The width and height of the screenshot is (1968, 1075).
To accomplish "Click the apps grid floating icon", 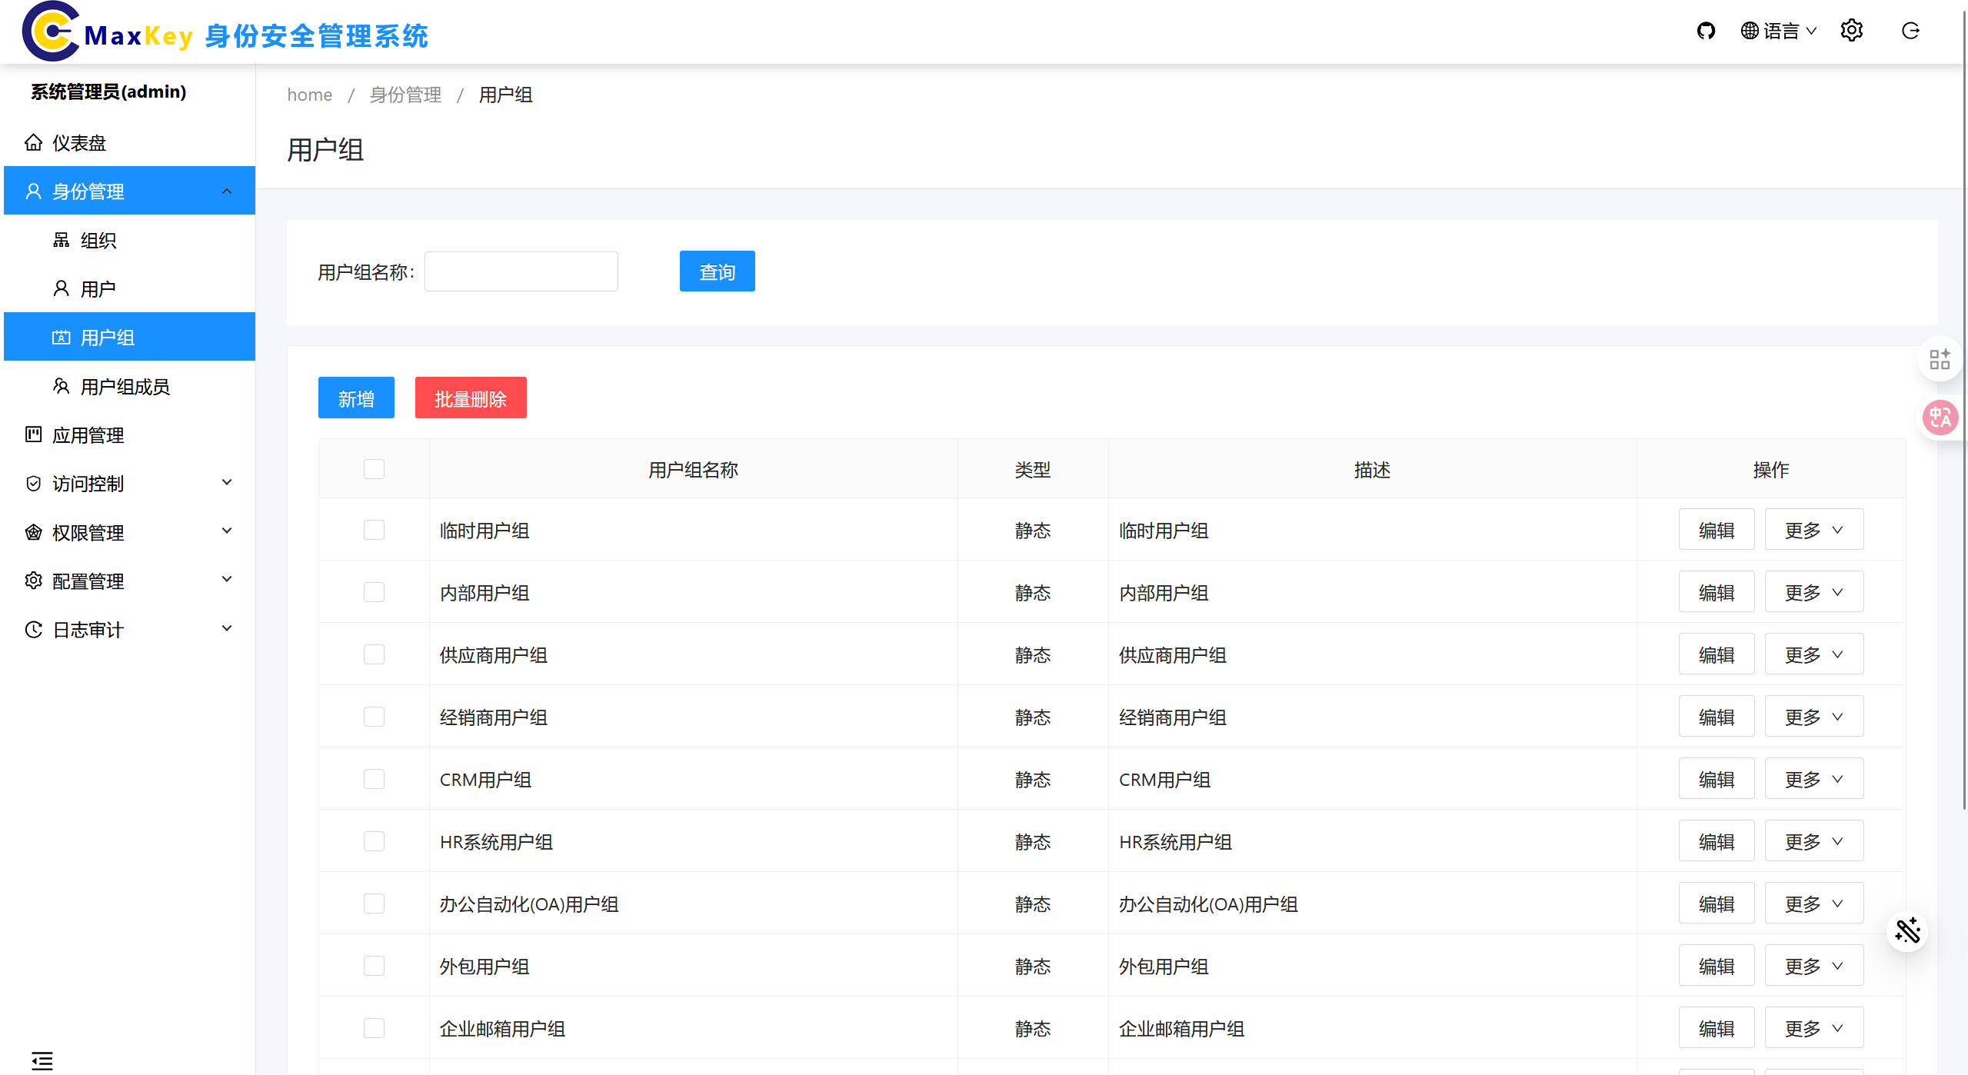I will coord(1940,359).
